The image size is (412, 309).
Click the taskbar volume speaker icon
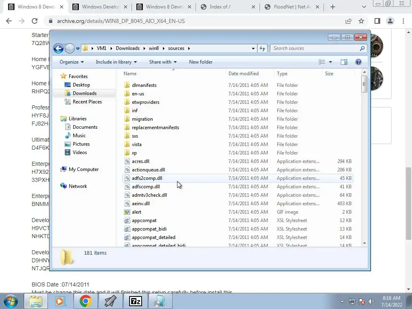coord(371,301)
